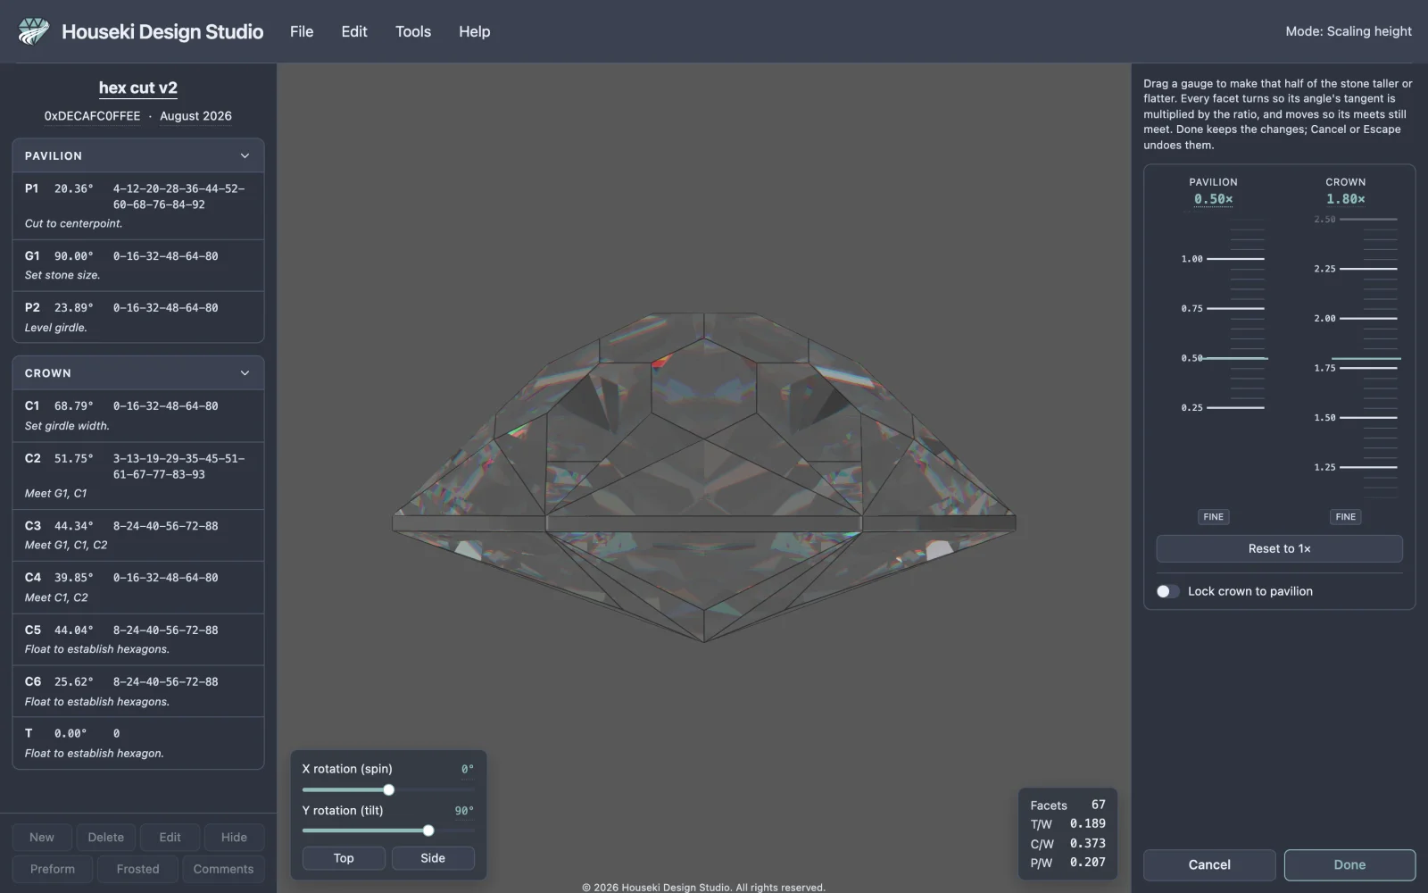Toggle the Comments button
This screenshot has width=1428, height=893.
223,869
